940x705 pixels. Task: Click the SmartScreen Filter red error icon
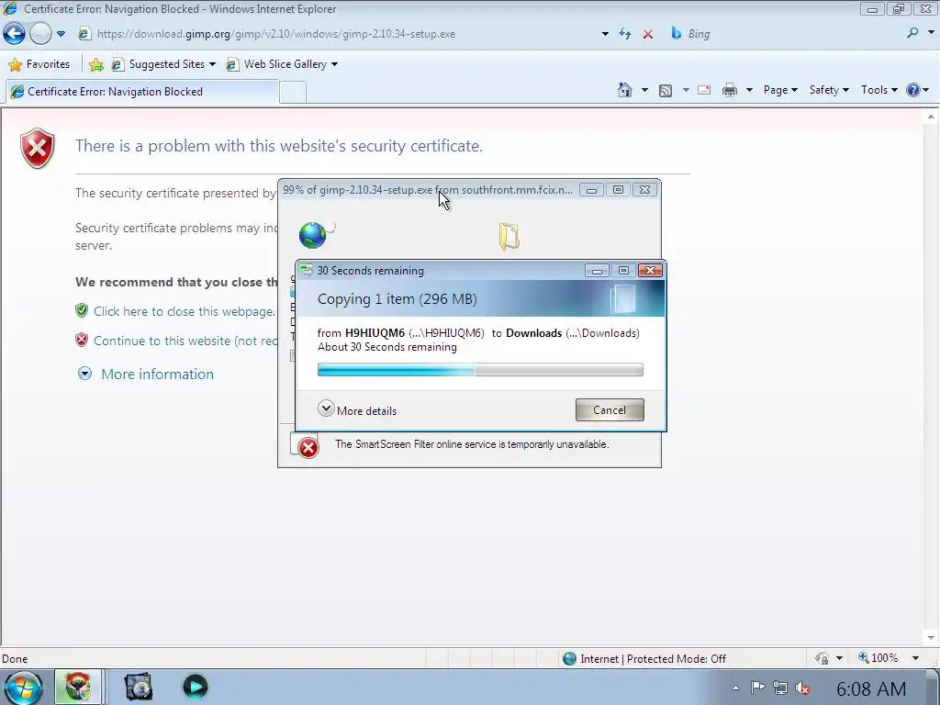coord(308,447)
